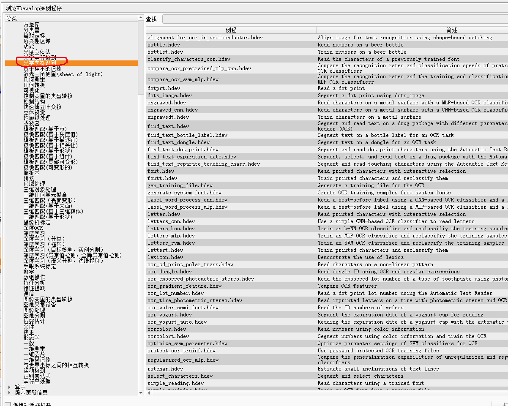508x406 pixels.
Task: Click the 查找 search input field
Action: tap(335, 19)
